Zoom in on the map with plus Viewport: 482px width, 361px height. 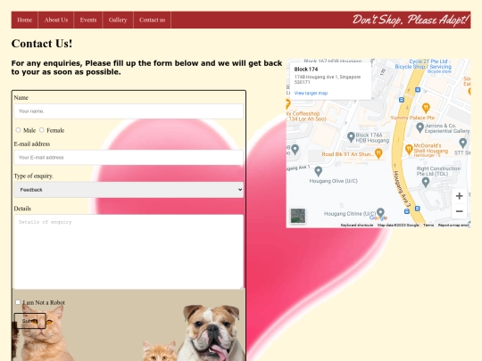point(460,196)
